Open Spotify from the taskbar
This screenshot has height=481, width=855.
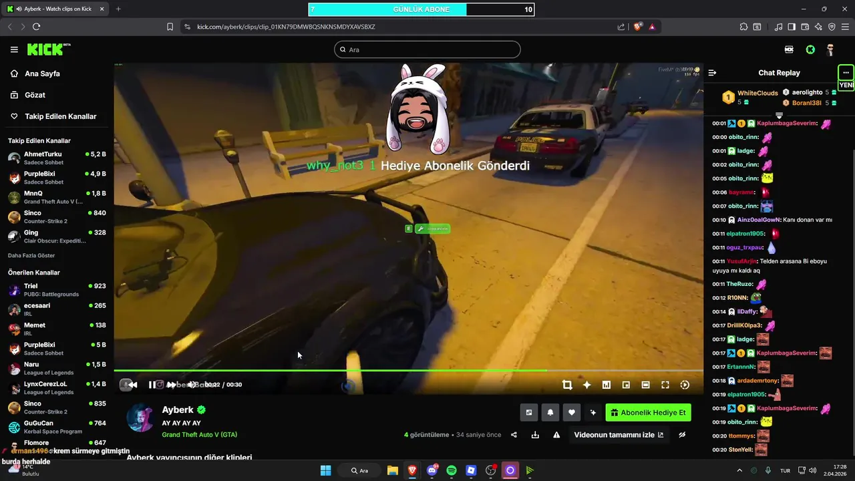pos(452,470)
